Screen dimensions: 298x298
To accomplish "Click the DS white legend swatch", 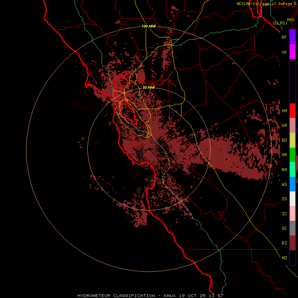I will click(292, 199).
